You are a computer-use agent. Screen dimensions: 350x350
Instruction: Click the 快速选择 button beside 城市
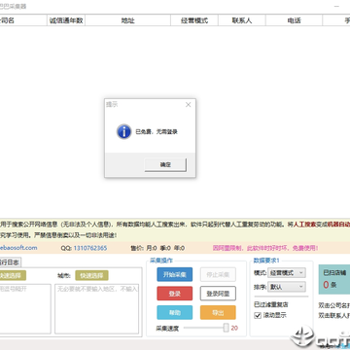point(91,276)
